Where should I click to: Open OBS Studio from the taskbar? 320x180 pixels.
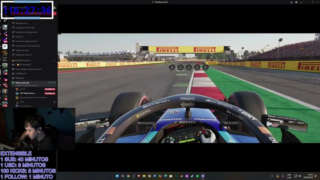click(x=133, y=176)
